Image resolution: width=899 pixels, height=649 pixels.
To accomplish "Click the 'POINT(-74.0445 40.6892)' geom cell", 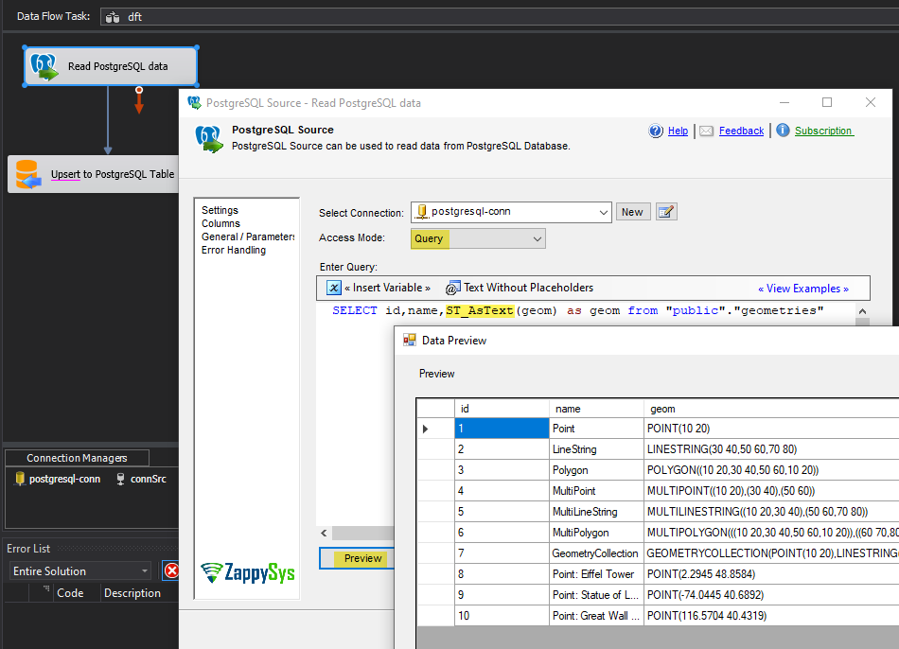I will click(x=771, y=594).
